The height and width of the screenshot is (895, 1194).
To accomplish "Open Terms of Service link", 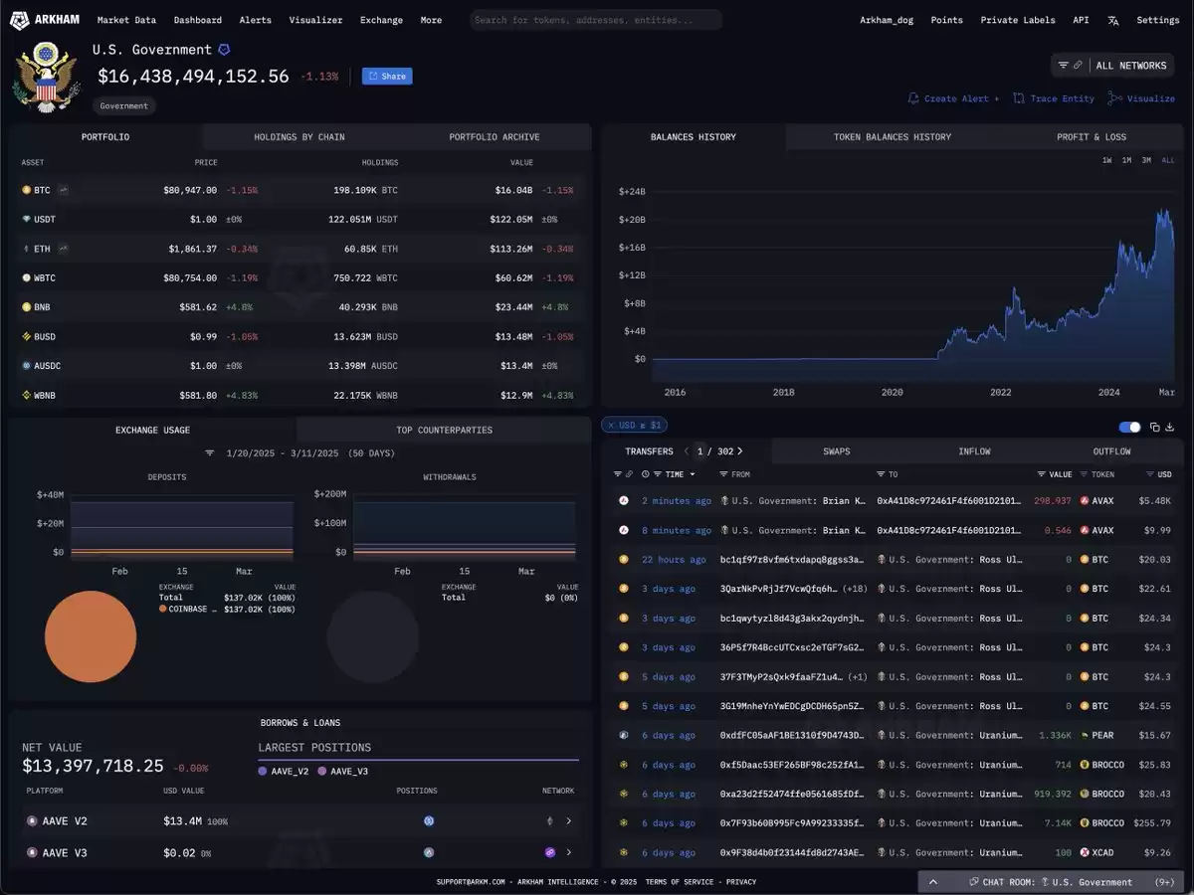I will [680, 882].
